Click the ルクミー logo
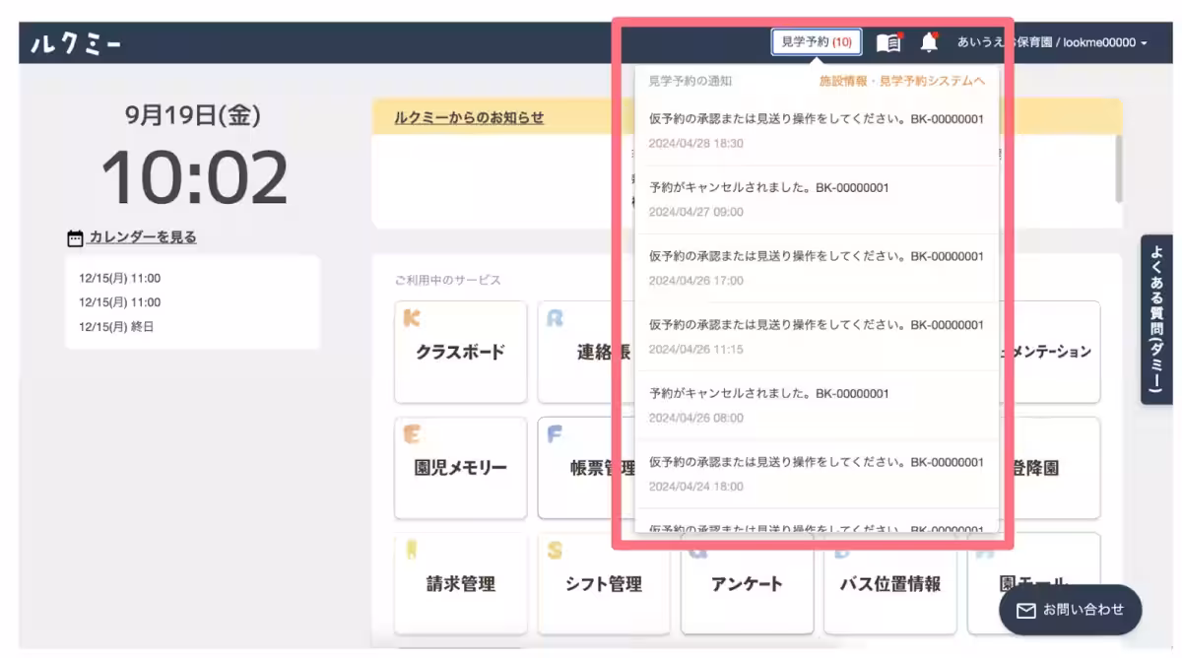 point(76,43)
